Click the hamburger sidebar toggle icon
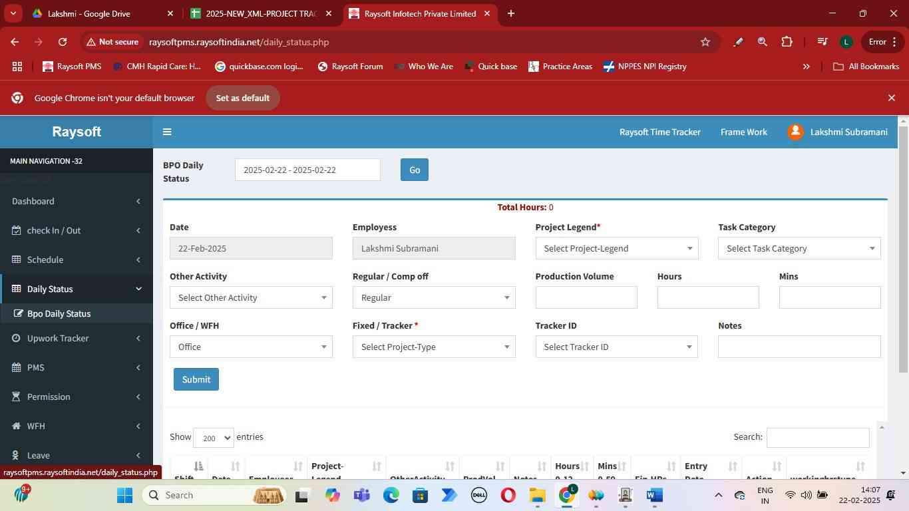 tap(167, 132)
